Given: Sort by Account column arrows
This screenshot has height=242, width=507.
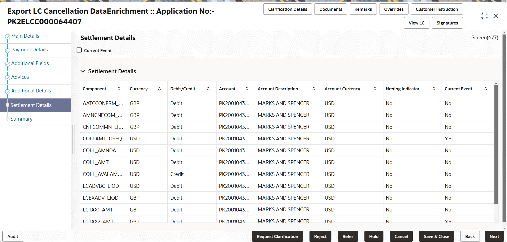Looking at the screenshot, I should (x=247, y=89).
